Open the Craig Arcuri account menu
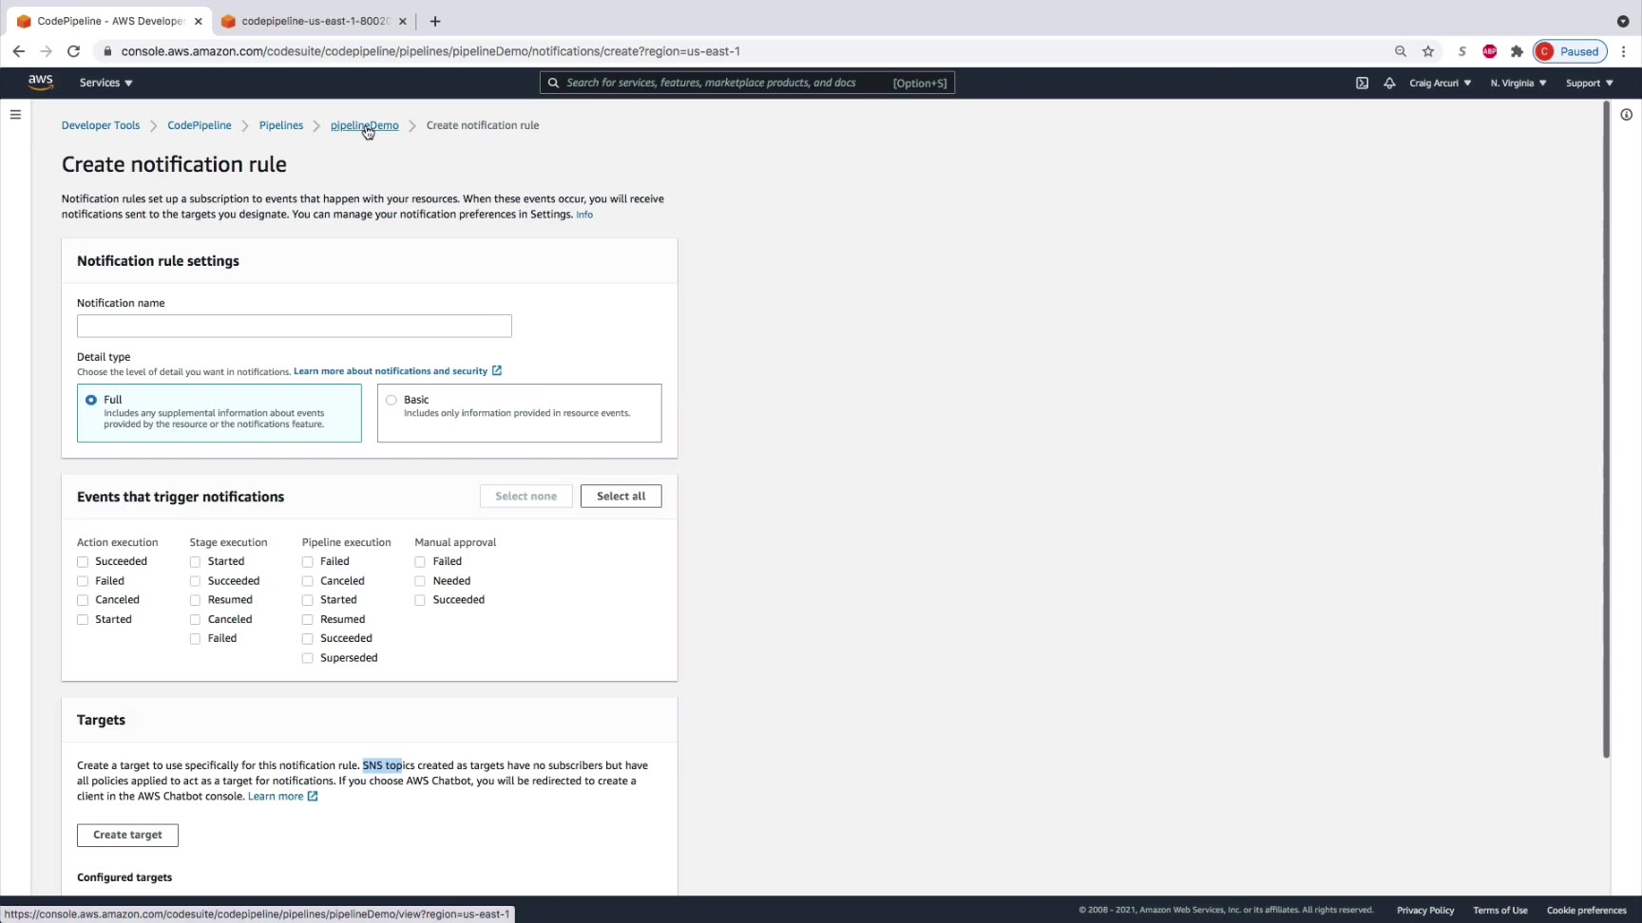This screenshot has width=1642, height=923. [1441, 83]
